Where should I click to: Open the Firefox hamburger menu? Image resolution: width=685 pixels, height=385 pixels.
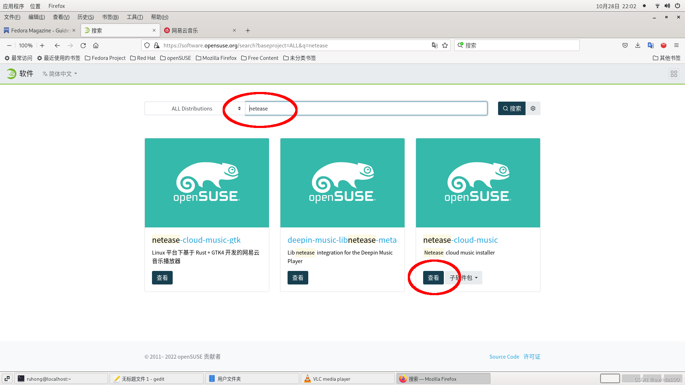pyautogui.click(x=676, y=45)
